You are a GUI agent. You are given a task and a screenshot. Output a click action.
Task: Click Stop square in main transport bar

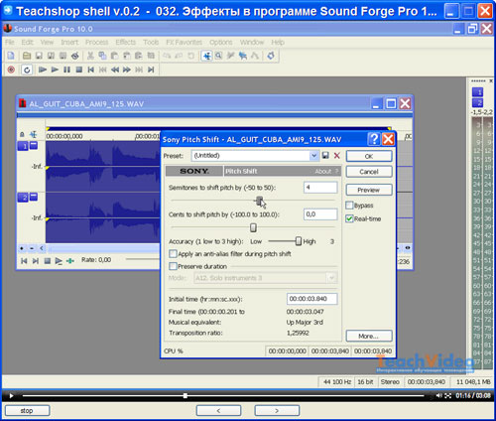point(78,70)
